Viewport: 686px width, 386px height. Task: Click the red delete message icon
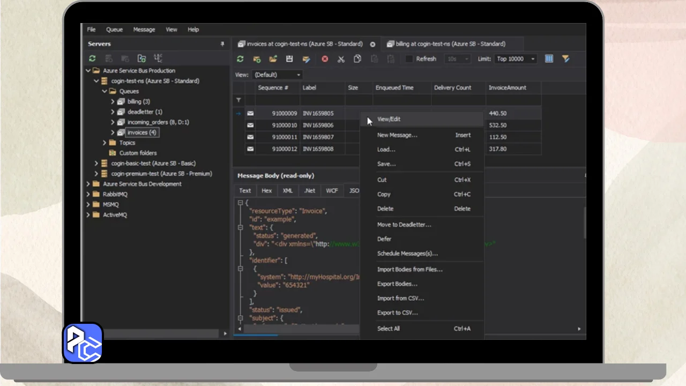pos(325,59)
